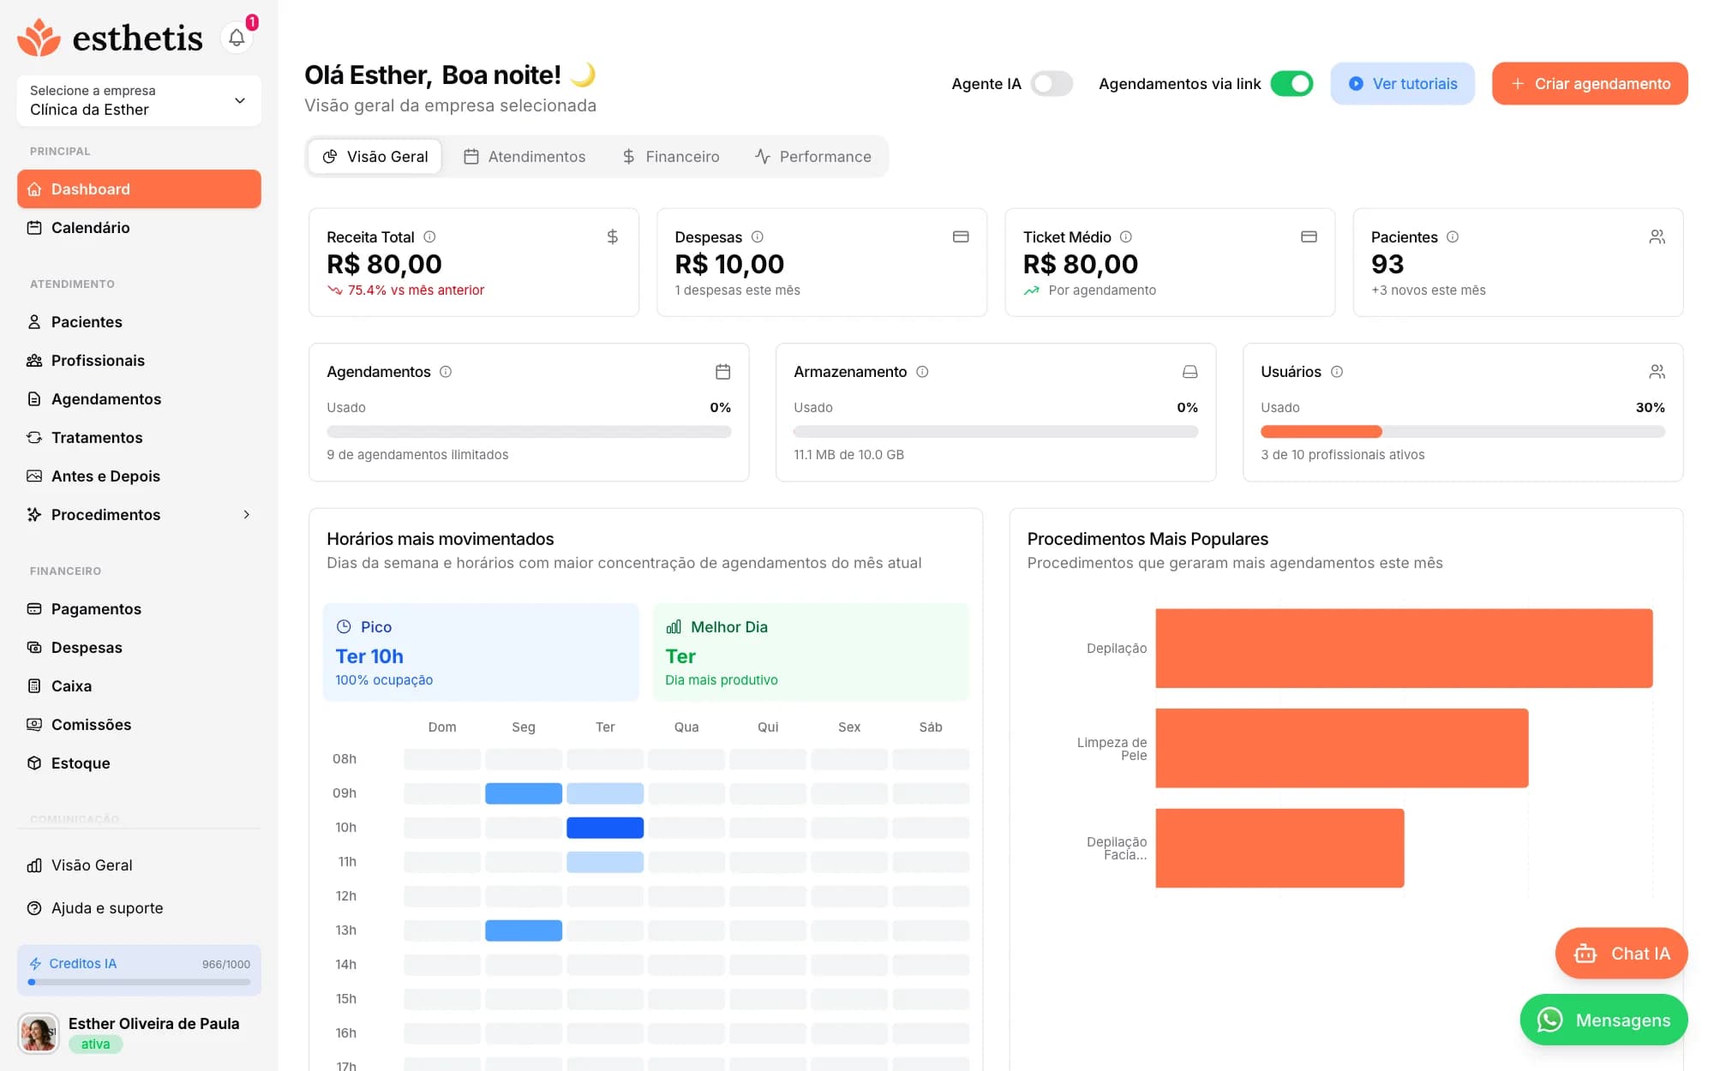Open Comissões in sidebar
Screen dimensions: 1714x1071
point(139,724)
